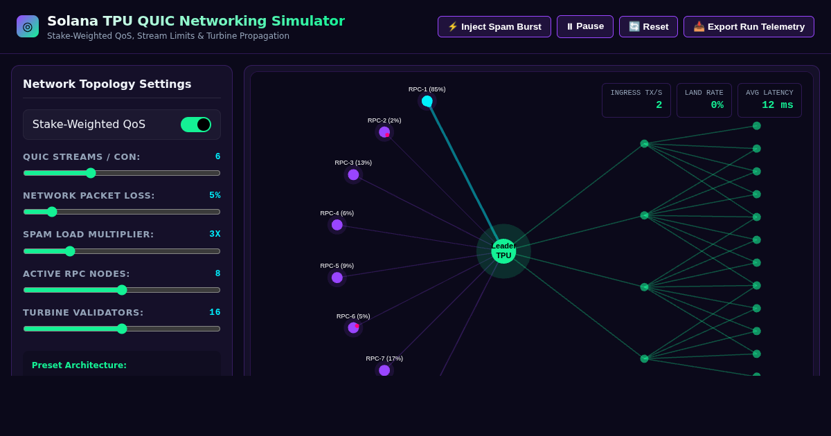Screen dimensions: 831x436
Task: Pause the simulation
Action: (585, 26)
